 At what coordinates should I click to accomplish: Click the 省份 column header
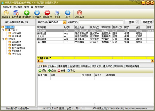141,27
